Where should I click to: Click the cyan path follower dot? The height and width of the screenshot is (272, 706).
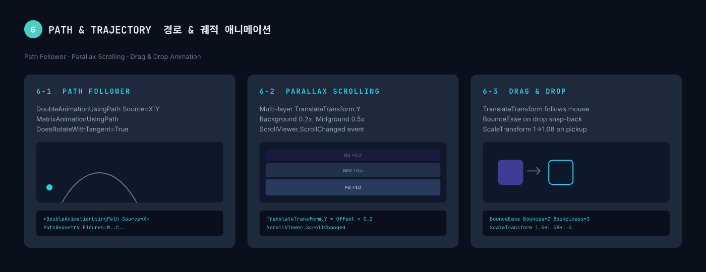[x=49, y=187]
